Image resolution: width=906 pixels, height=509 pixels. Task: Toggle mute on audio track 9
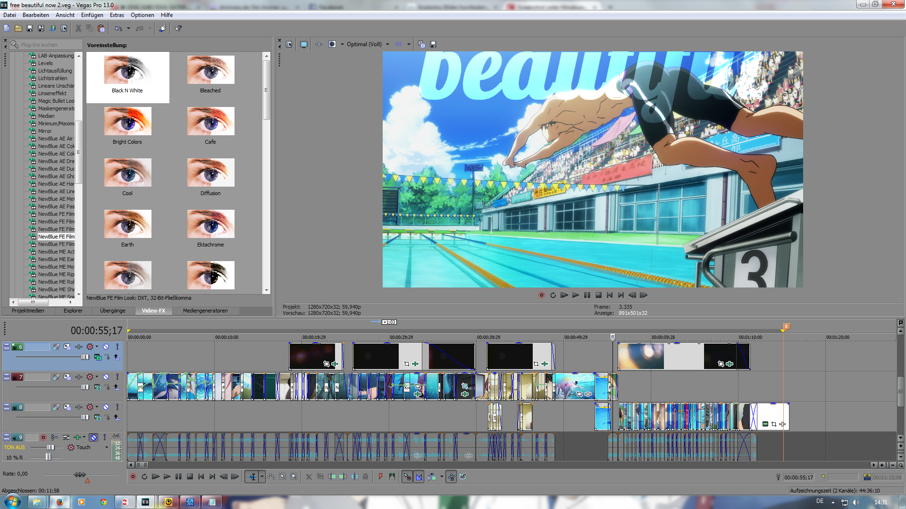point(93,437)
